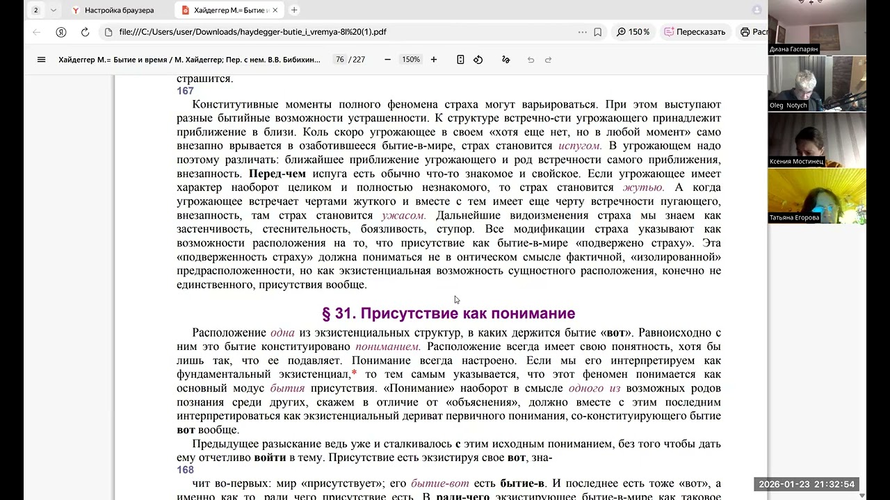Click the print button in toolbar

pos(752,32)
